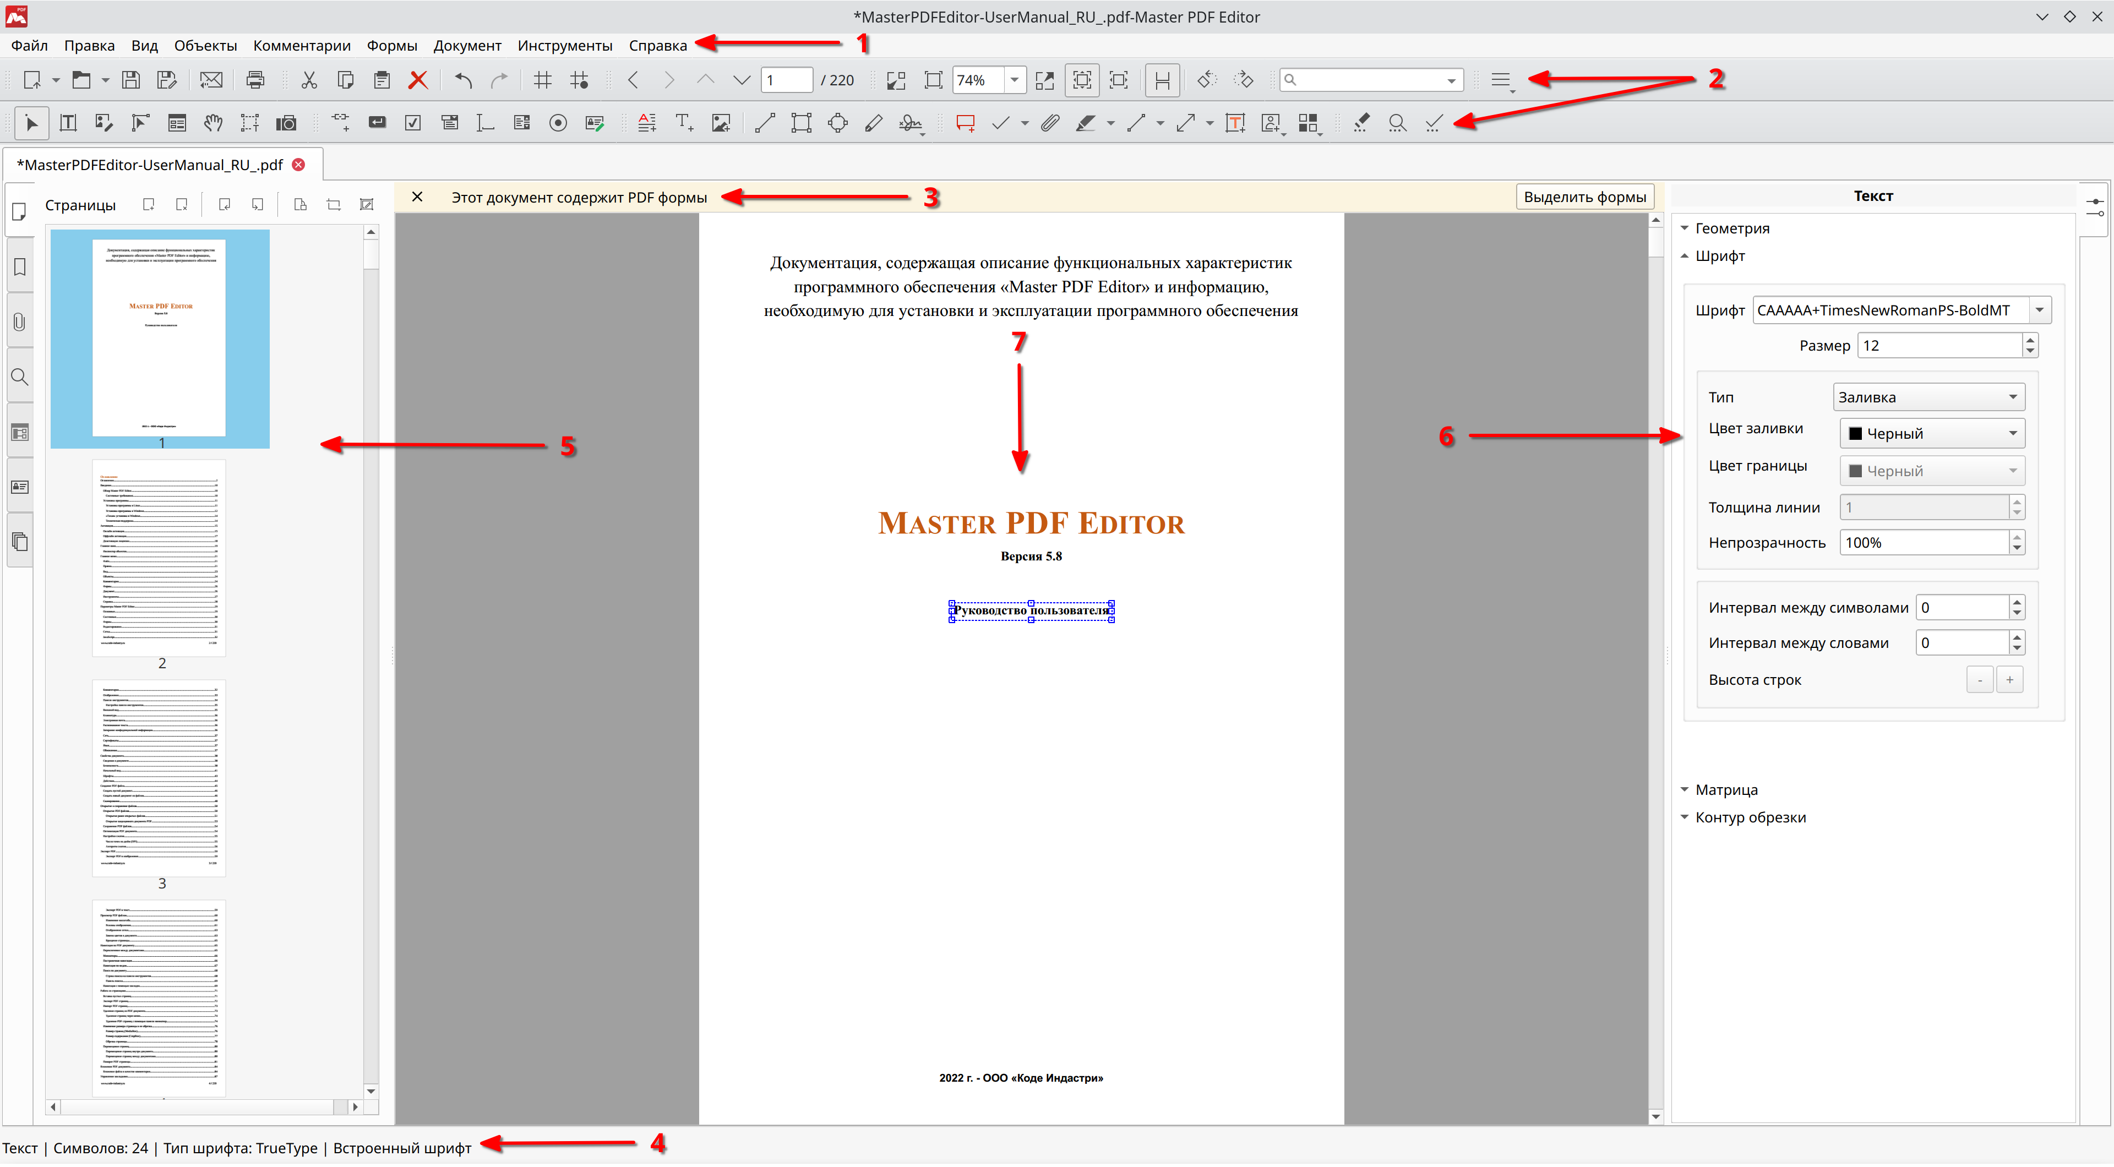Open the search field history dropdown arrow
The width and height of the screenshot is (2114, 1167).
pyautogui.click(x=1451, y=80)
